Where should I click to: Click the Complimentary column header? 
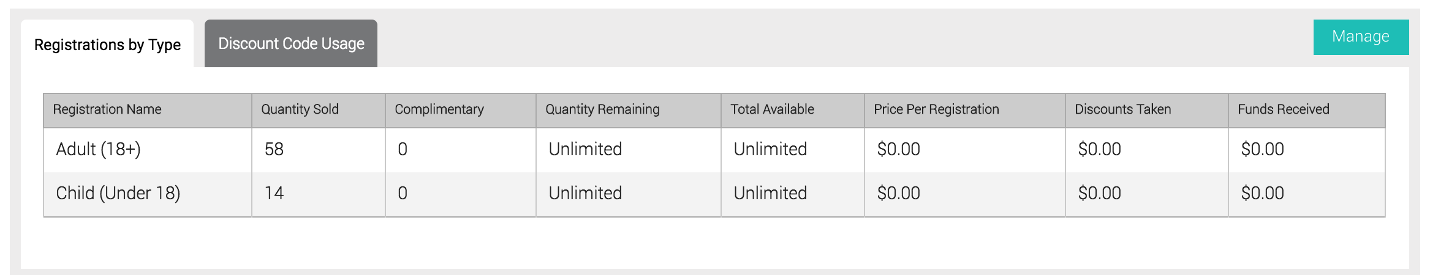click(439, 109)
